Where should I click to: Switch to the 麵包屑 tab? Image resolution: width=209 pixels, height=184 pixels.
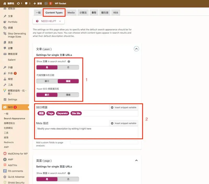(105, 13)
